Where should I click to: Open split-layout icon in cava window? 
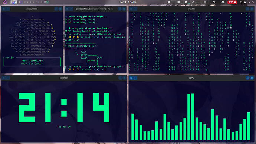pos(248,78)
